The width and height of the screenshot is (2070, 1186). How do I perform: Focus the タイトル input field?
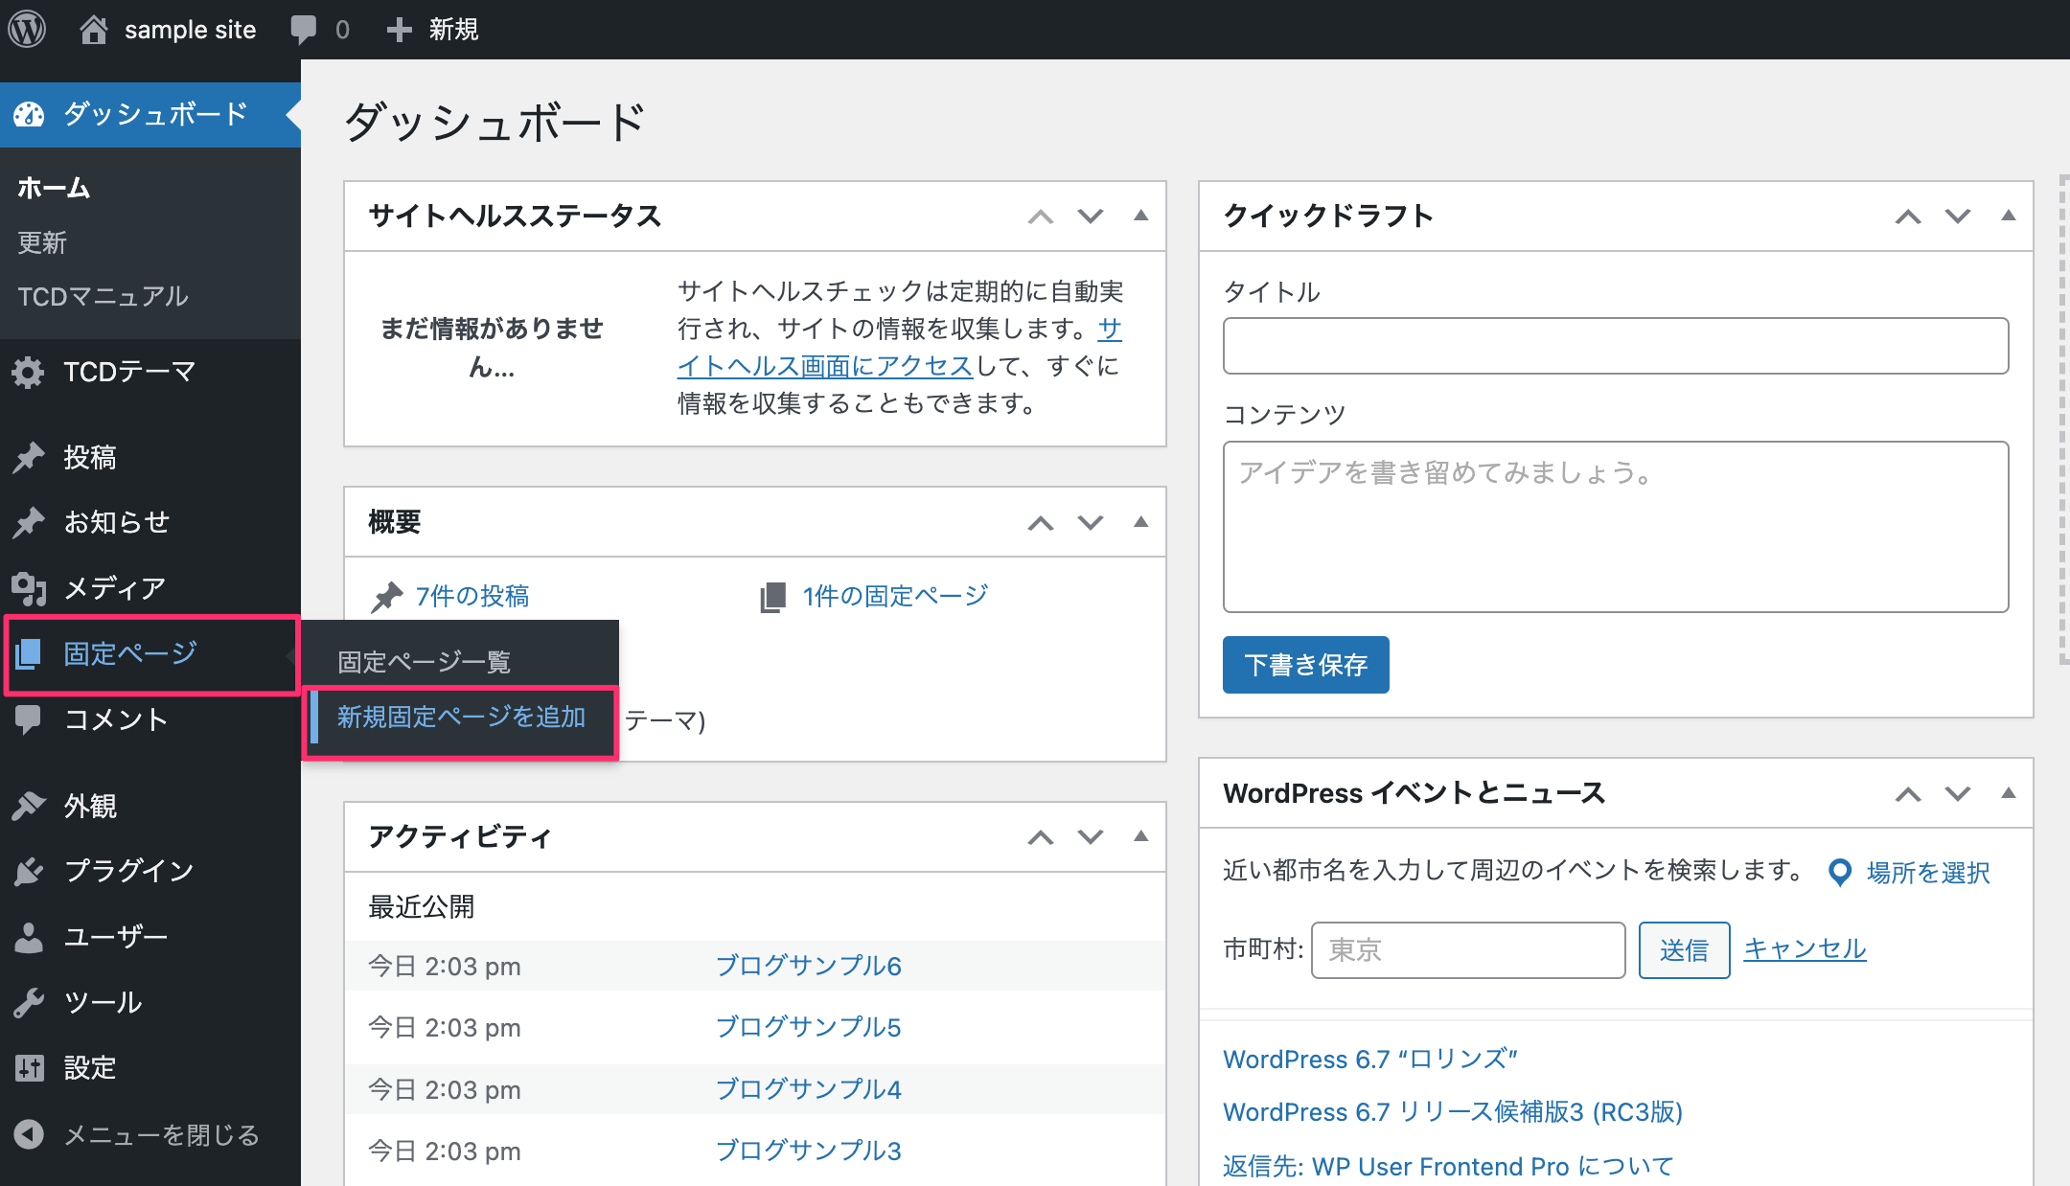tap(1616, 346)
